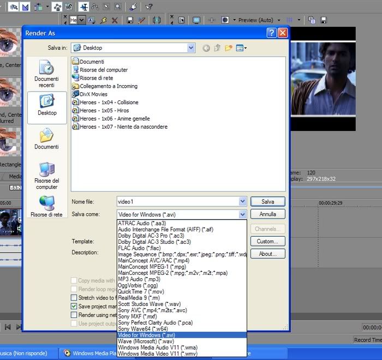The image size is (382, 360).
Task: Jump to Documenti recenti in places bar
Action: click(x=46, y=74)
